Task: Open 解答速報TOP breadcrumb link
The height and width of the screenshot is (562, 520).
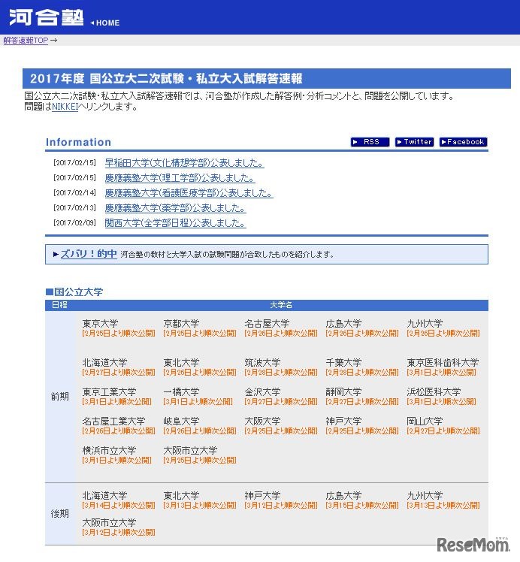Action: click(x=26, y=41)
